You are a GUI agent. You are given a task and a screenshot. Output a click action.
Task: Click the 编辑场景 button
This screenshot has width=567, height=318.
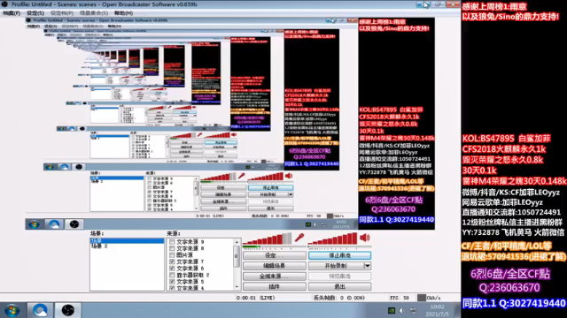(275, 266)
